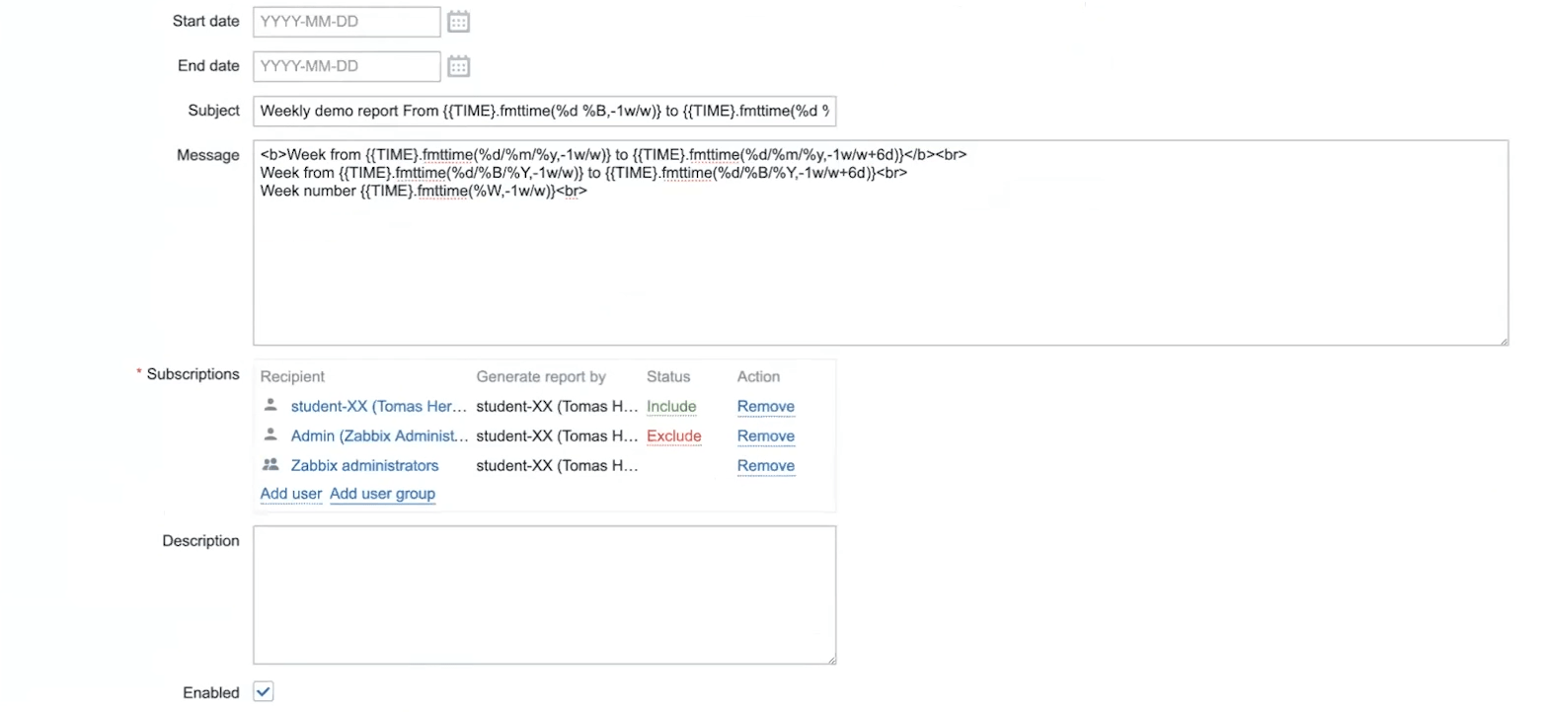Open the End date calendar picker
Viewport: 1545px width, 712px height.
point(458,66)
